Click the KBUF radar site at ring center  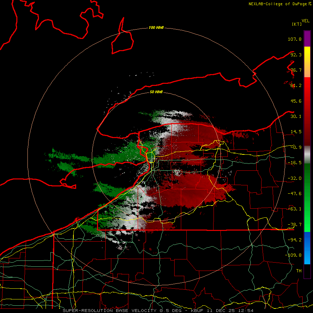[156, 157]
